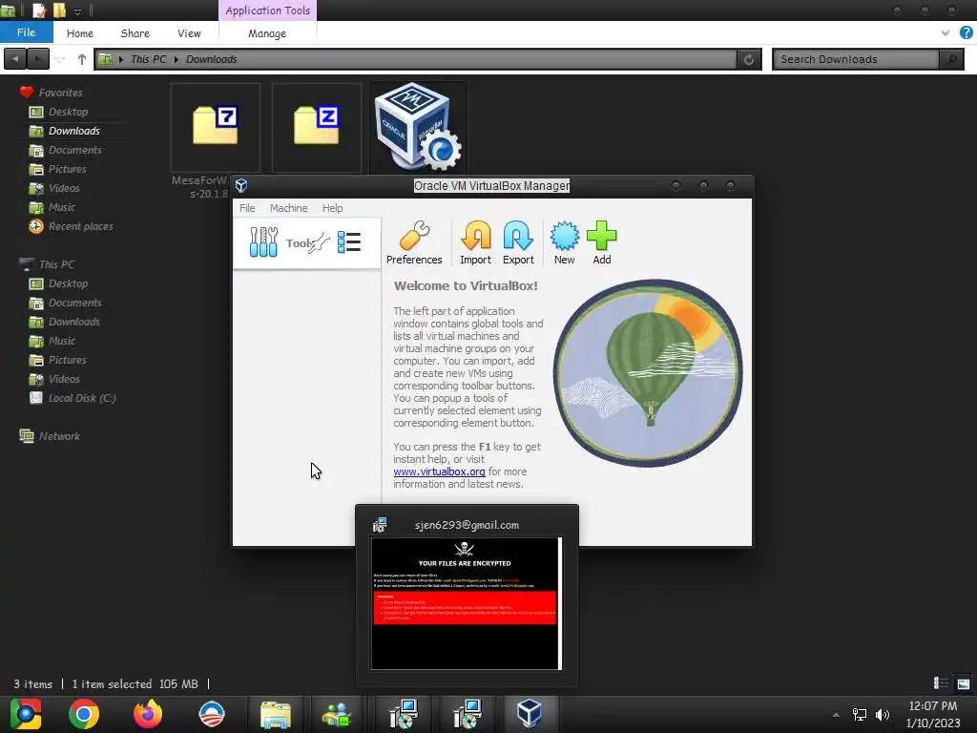
Task: Open File Explorer taskbar icon
Action: tap(276, 714)
